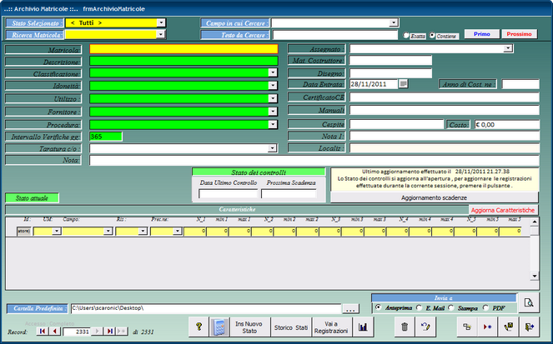
Task: Open the Ricerca Matricola dropdown
Action: (161, 34)
